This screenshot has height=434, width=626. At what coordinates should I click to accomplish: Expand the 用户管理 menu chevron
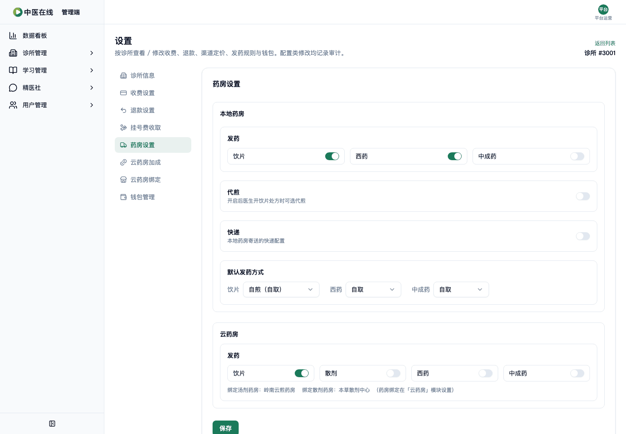[92, 105]
